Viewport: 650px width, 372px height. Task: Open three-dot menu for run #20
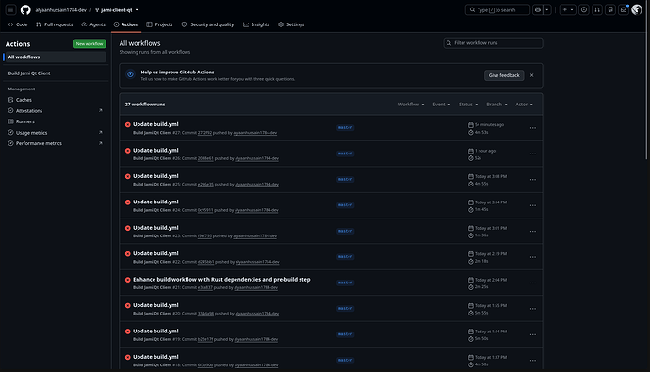click(x=532, y=309)
